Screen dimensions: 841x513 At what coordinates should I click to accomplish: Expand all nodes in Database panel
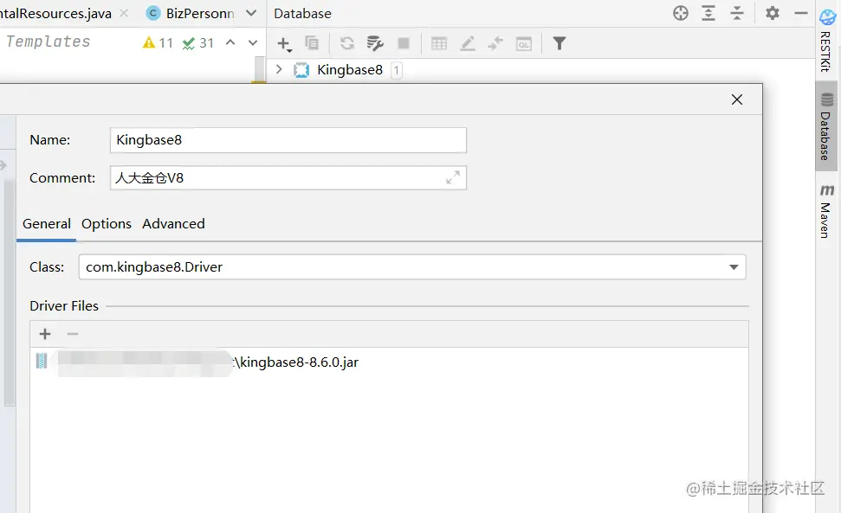(x=708, y=13)
